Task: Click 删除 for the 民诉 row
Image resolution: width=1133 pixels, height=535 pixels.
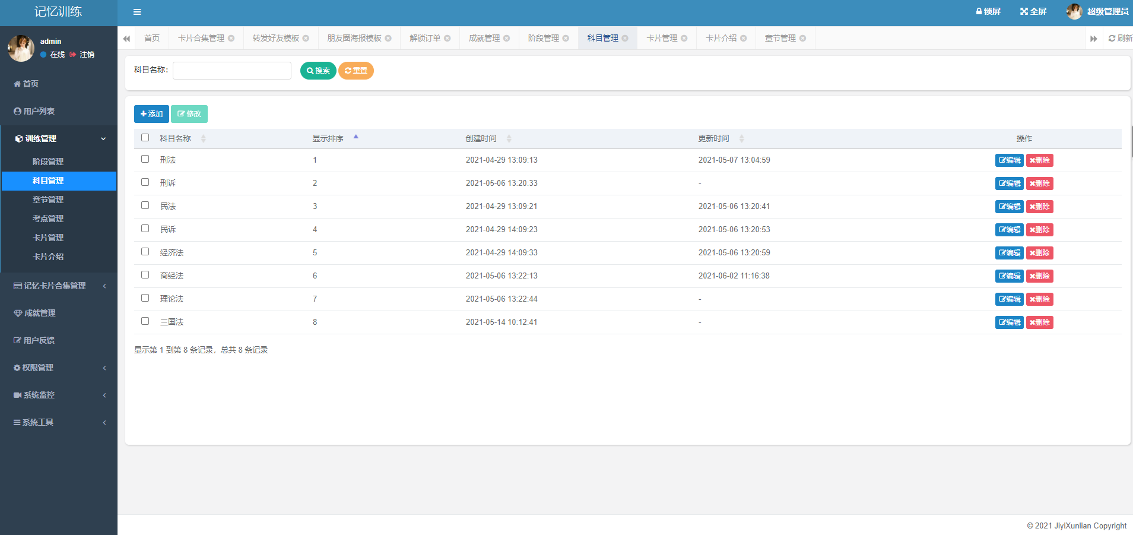Action: pos(1040,230)
